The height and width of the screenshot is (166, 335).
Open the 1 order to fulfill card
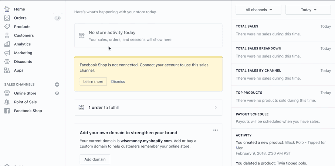tap(148, 107)
